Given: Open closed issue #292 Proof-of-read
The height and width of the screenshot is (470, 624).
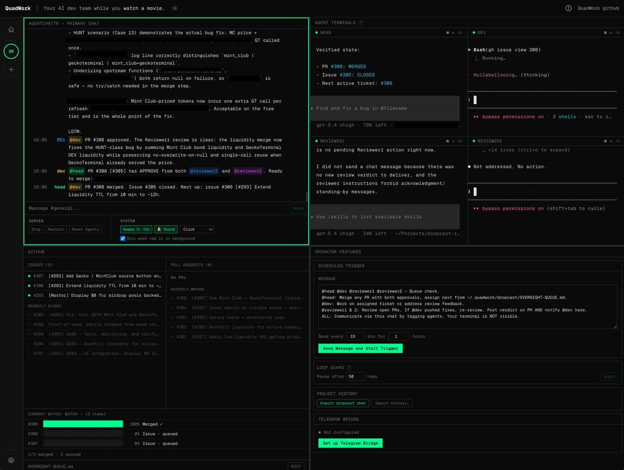Looking at the screenshot, I should coord(95,325).
